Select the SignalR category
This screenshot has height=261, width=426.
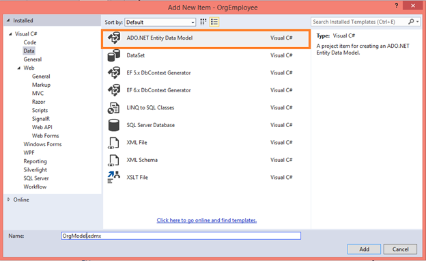[41, 119]
